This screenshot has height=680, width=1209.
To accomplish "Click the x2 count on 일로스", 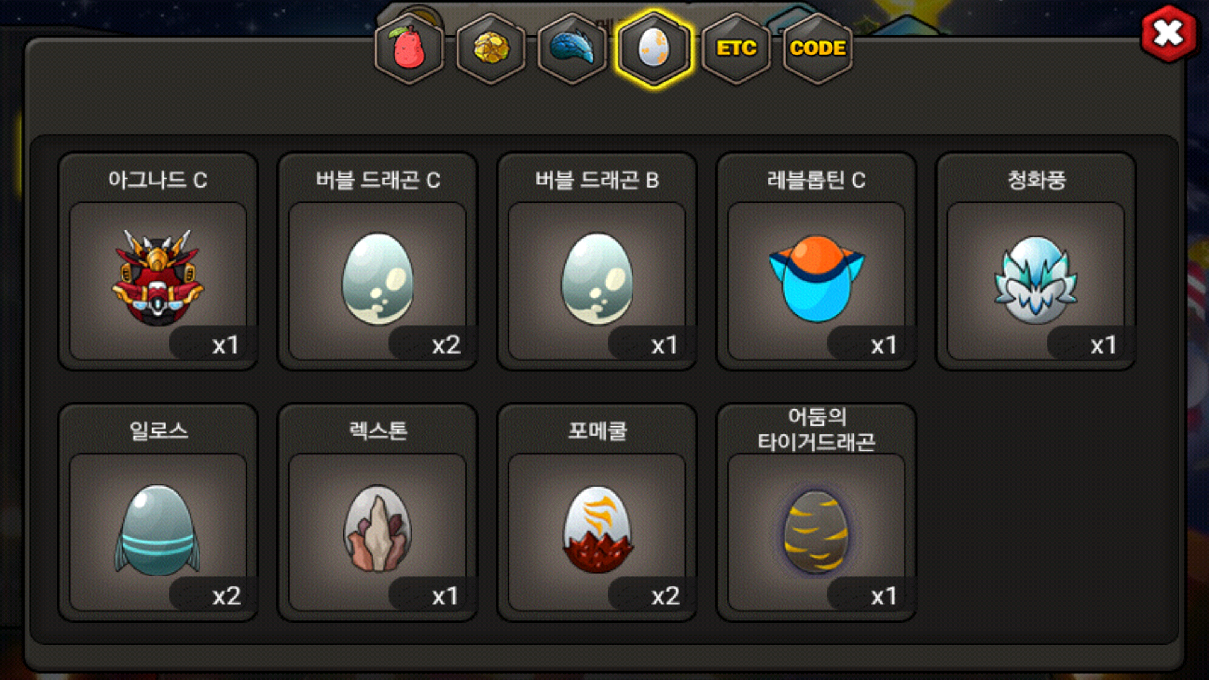I will click(227, 596).
